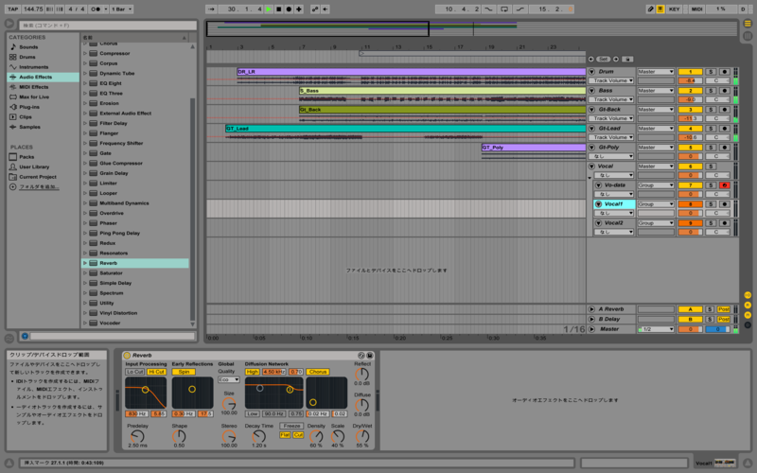Viewport: 757px width, 473px height.
Task: Expand the Reverb device folder
Action: [85, 263]
